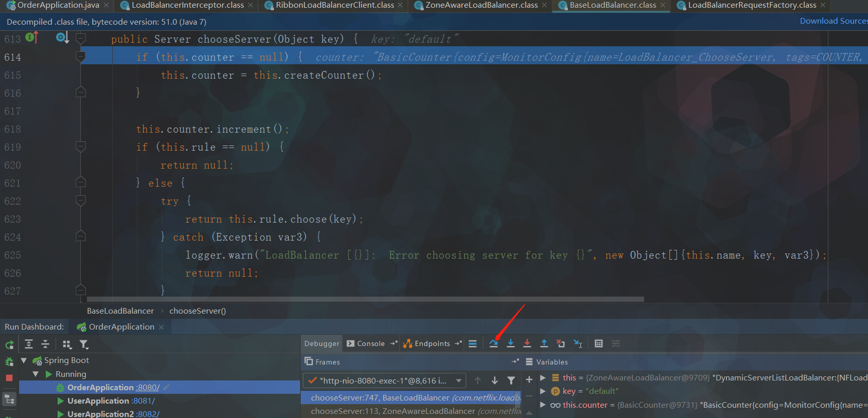Open the Run Dashboard filter options
Image resolution: width=868 pixels, height=418 pixels.
pyautogui.click(x=84, y=344)
